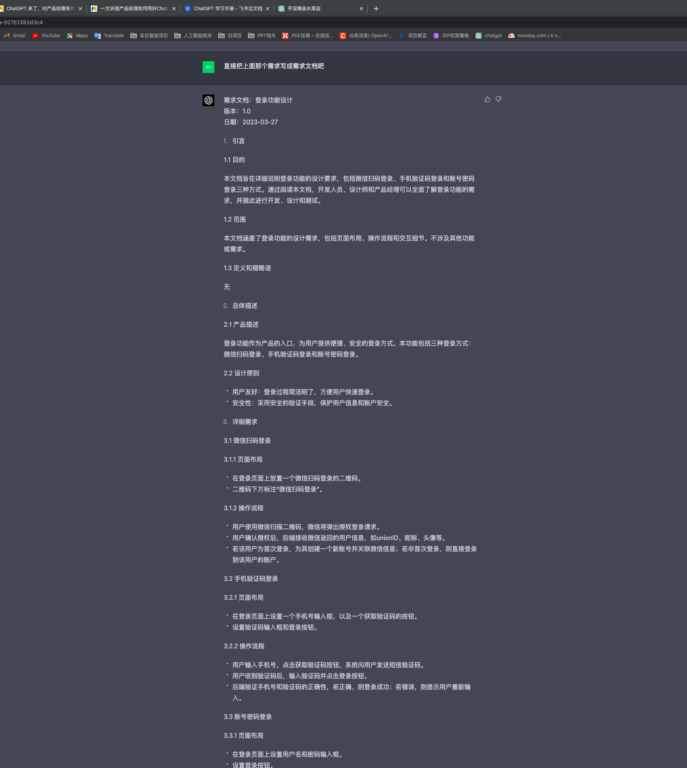Open the Maps bookmark
This screenshot has width=687, height=768.
78,36
